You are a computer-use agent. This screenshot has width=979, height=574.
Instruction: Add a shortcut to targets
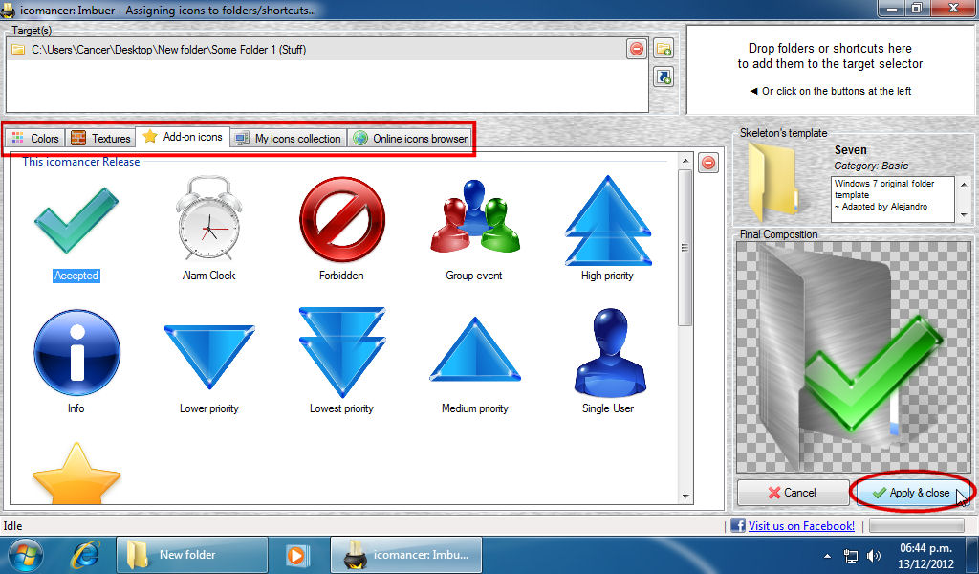[664, 77]
